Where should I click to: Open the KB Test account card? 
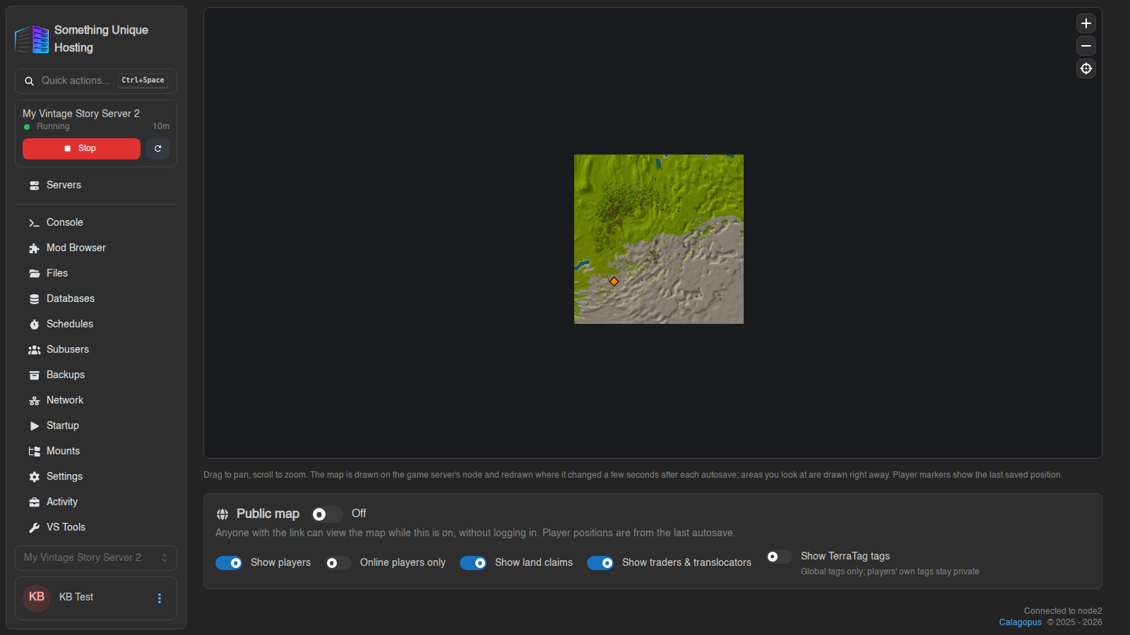(96, 598)
